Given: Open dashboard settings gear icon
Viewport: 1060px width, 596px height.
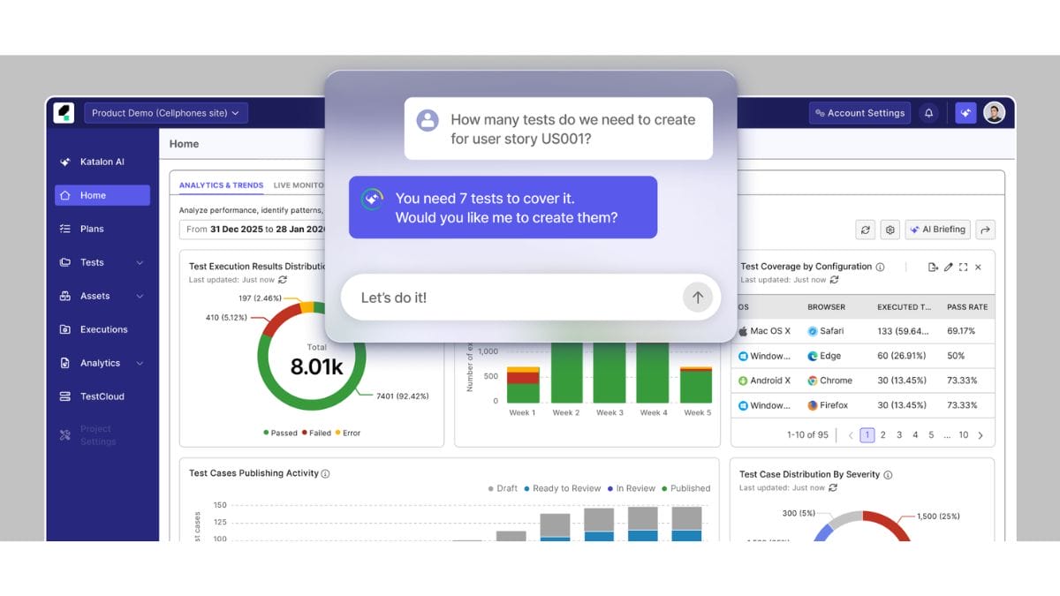Looking at the screenshot, I should click(890, 230).
